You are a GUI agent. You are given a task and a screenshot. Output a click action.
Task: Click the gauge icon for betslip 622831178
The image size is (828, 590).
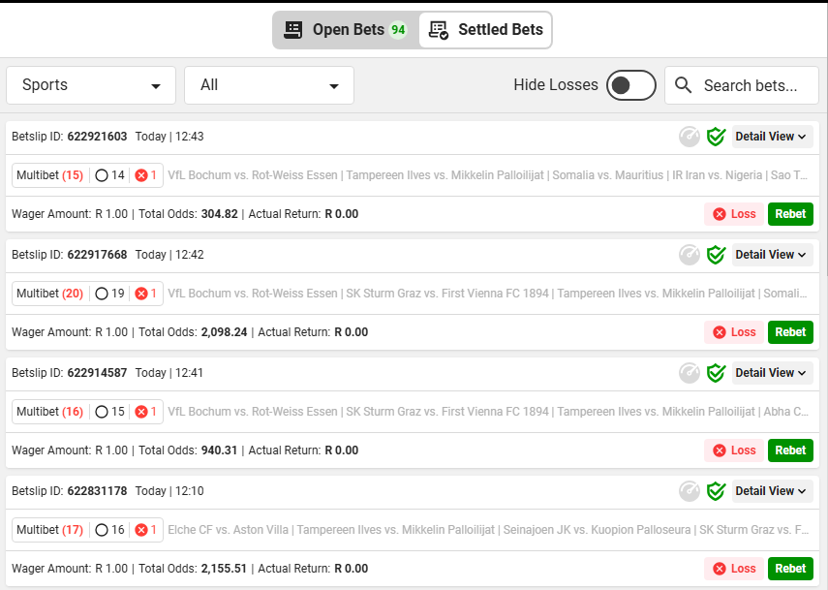point(690,492)
